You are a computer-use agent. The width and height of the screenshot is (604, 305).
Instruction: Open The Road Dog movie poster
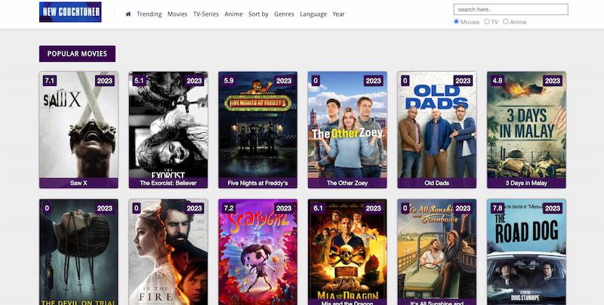tap(526, 253)
